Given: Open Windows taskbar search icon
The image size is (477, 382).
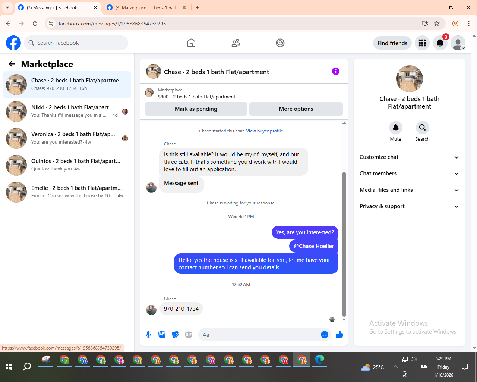Looking at the screenshot, I should pos(27,367).
